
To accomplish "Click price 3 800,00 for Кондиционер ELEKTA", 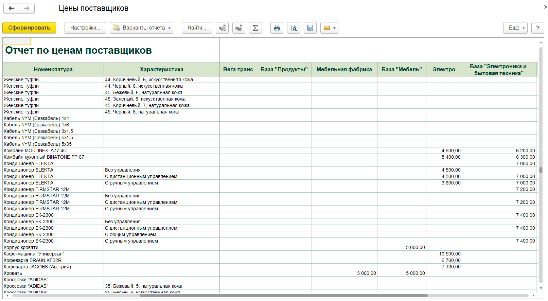I will 444,183.
